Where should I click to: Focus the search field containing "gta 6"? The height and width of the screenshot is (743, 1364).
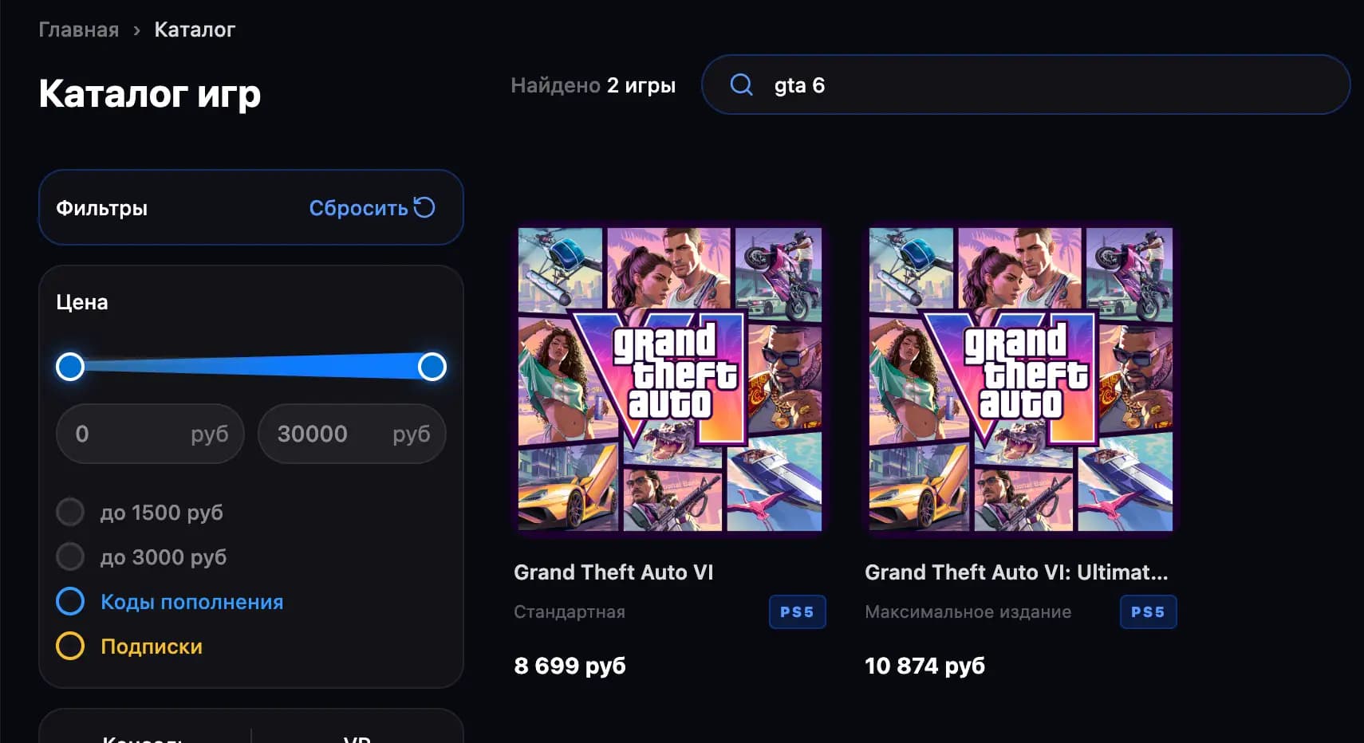1026,85
